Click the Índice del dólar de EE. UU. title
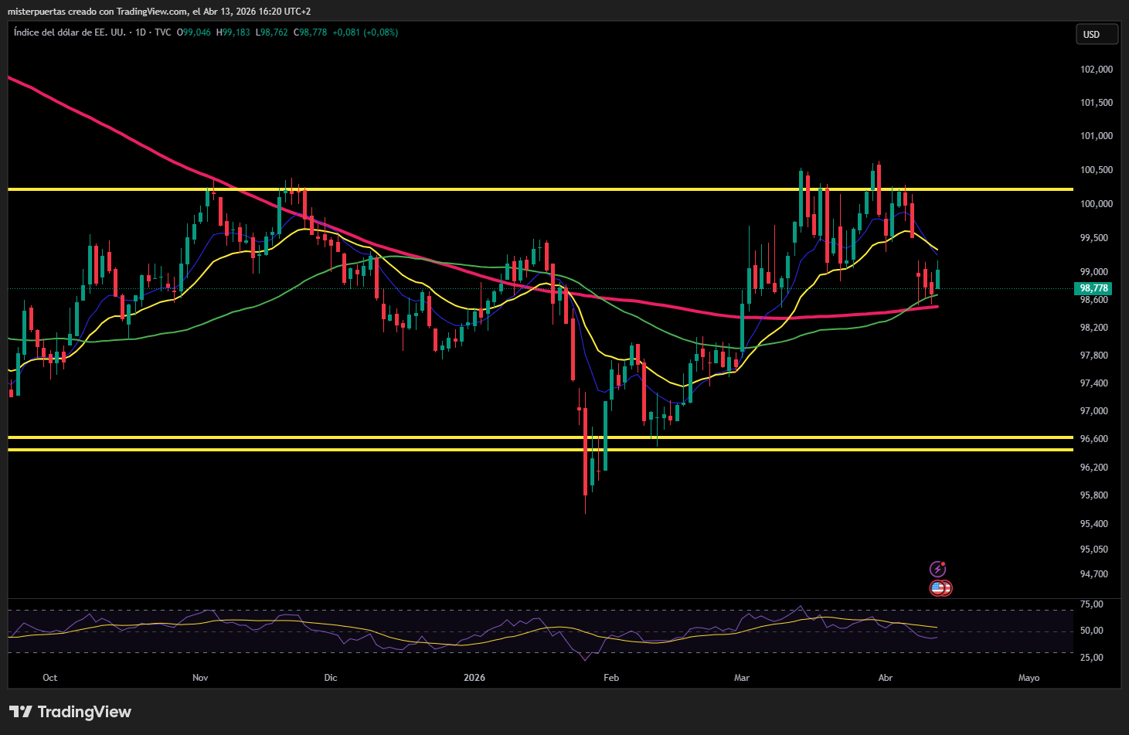Image resolution: width=1129 pixels, height=735 pixels. point(70,32)
